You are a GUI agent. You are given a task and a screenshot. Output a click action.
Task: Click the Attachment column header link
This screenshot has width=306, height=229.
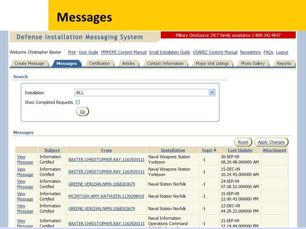click(x=274, y=150)
